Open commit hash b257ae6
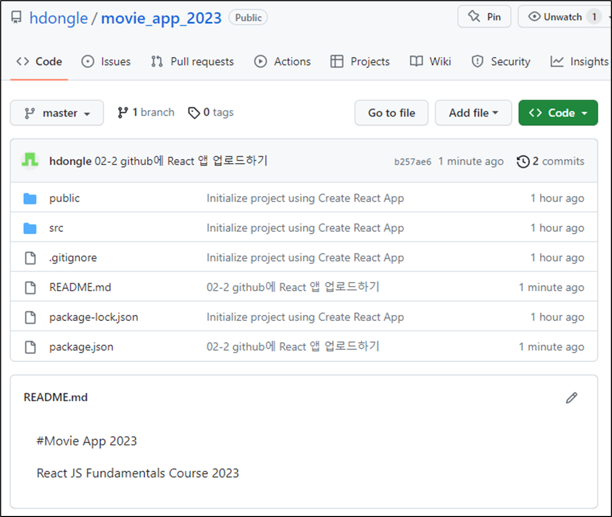Screen dimensions: 612x517 coord(412,162)
